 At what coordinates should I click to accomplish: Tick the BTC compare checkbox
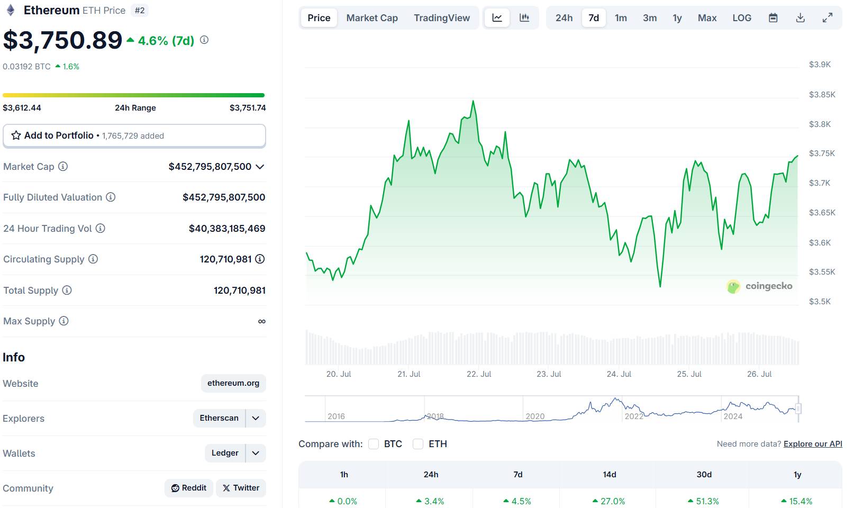374,444
